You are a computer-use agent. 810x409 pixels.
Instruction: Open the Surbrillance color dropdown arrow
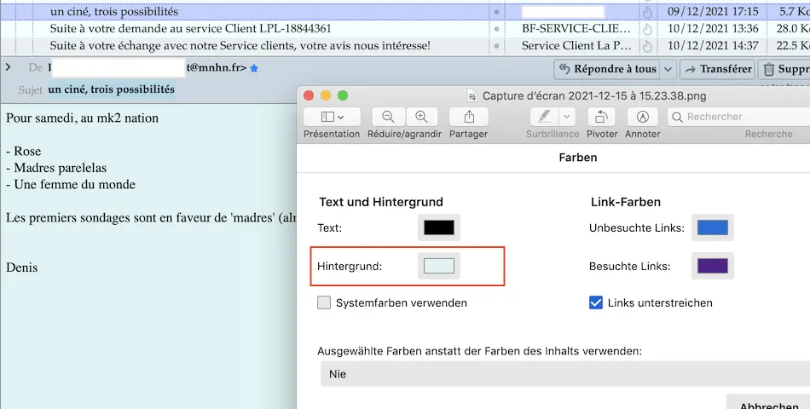567,118
